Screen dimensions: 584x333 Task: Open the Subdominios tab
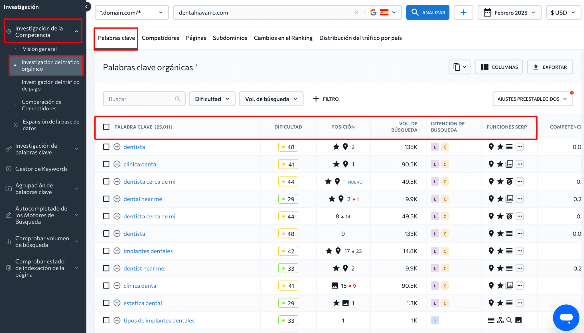coord(230,38)
